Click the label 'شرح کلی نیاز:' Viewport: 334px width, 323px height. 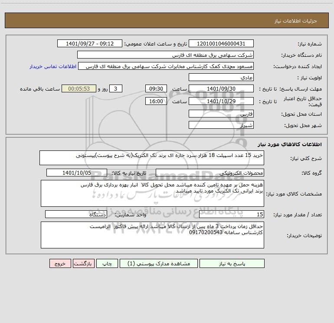coord(306,158)
